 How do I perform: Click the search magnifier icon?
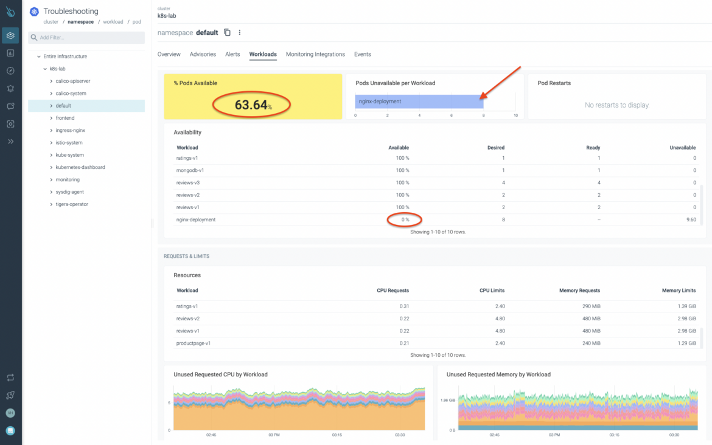(34, 38)
